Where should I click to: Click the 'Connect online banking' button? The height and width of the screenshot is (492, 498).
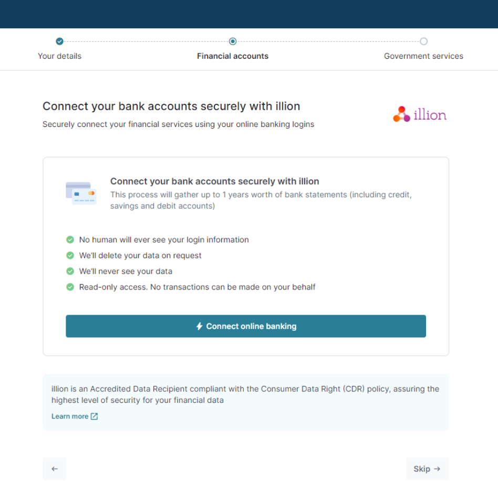point(246,326)
